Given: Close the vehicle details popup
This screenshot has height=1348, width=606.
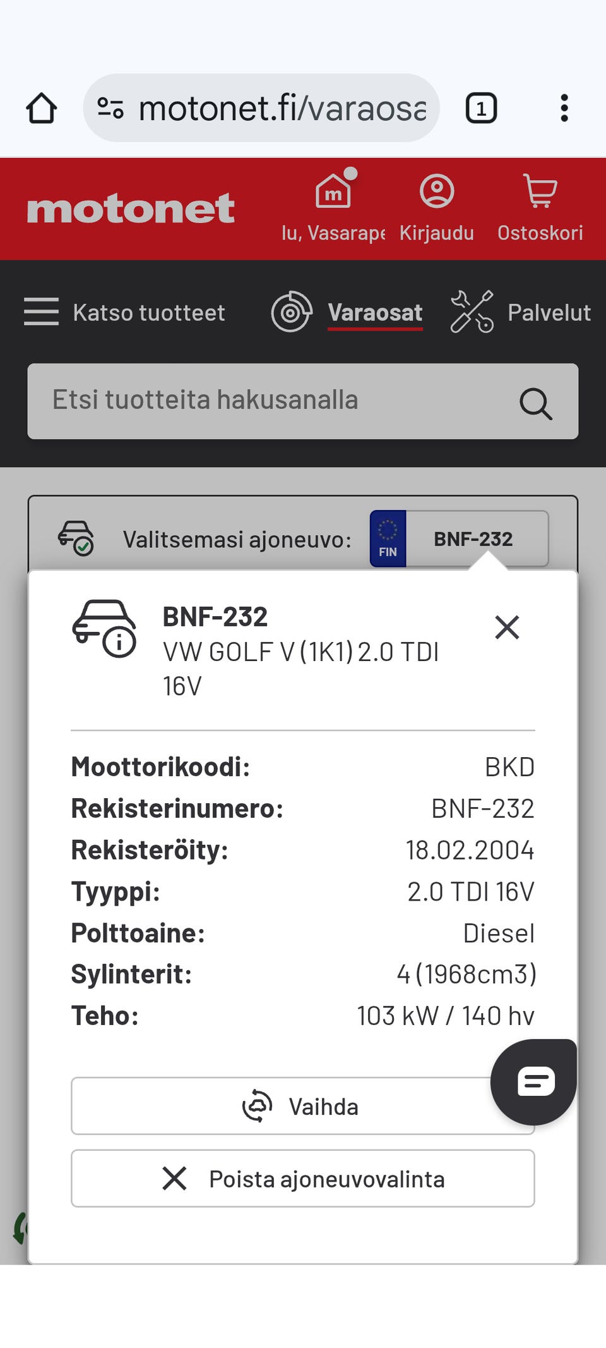Looking at the screenshot, I should point(507,628).
